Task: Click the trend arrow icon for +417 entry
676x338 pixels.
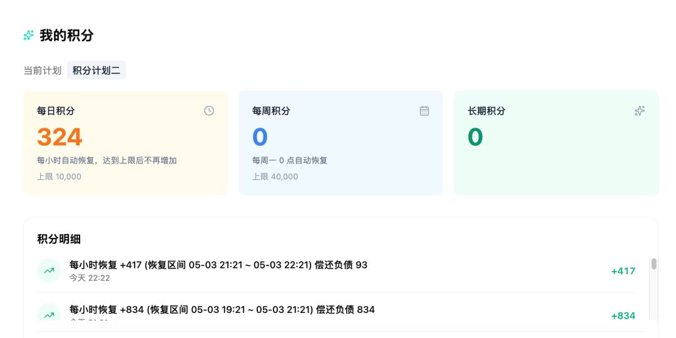Action: pyautogui.click(x=49, y=271)
